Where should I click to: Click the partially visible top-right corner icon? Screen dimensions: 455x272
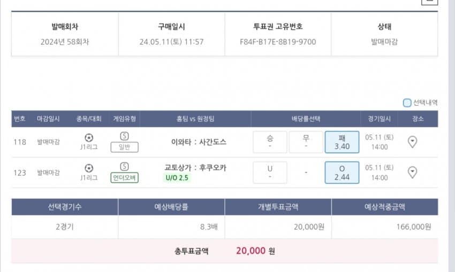[x=429, y=2]
